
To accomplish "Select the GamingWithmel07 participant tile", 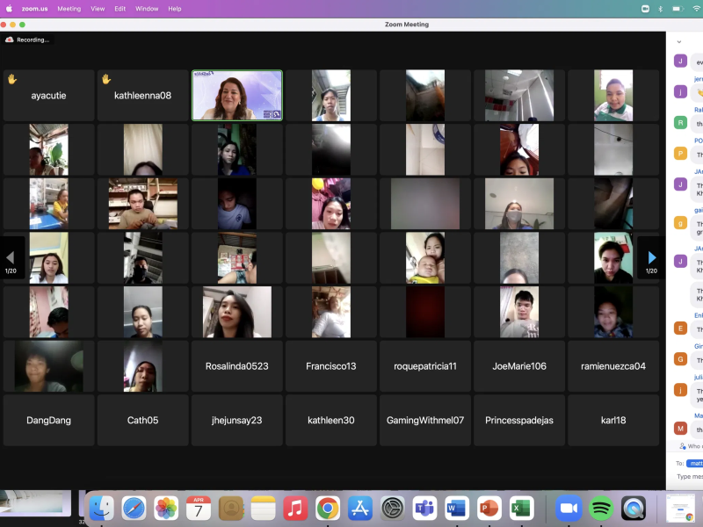I will (x=425, y=421).
